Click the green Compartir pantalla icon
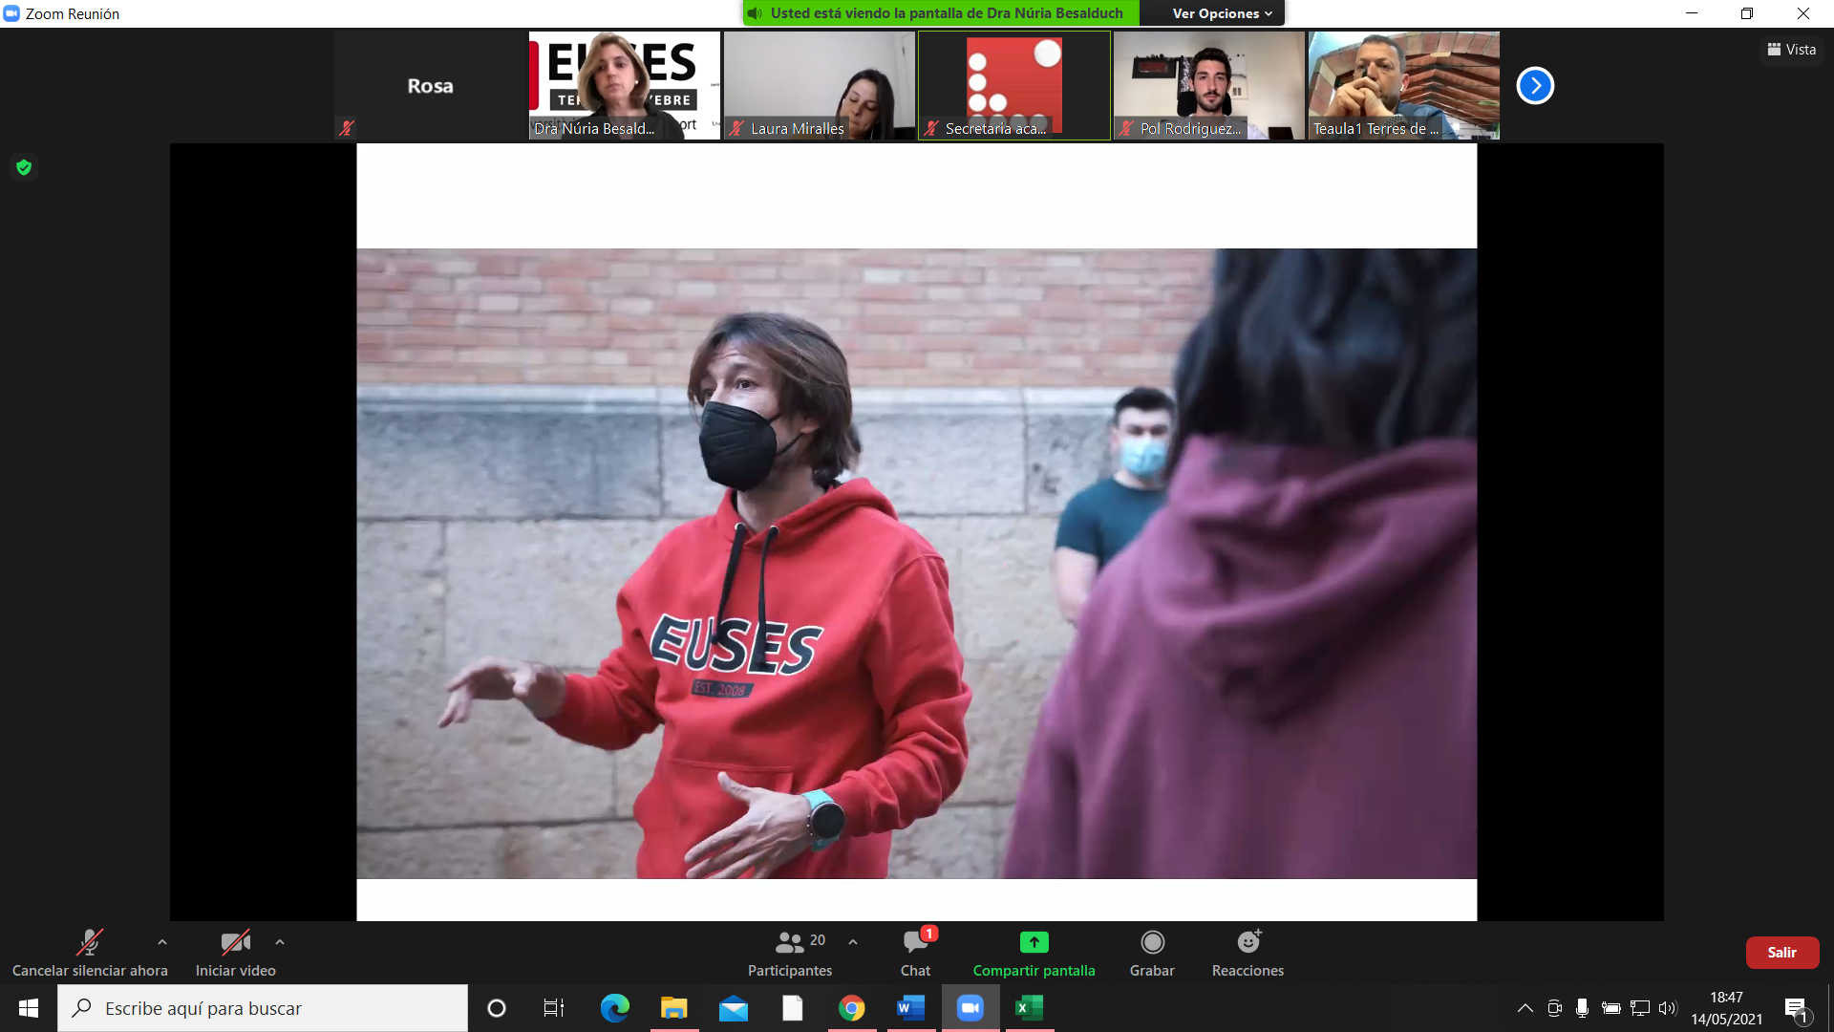 click(1034, 942)
